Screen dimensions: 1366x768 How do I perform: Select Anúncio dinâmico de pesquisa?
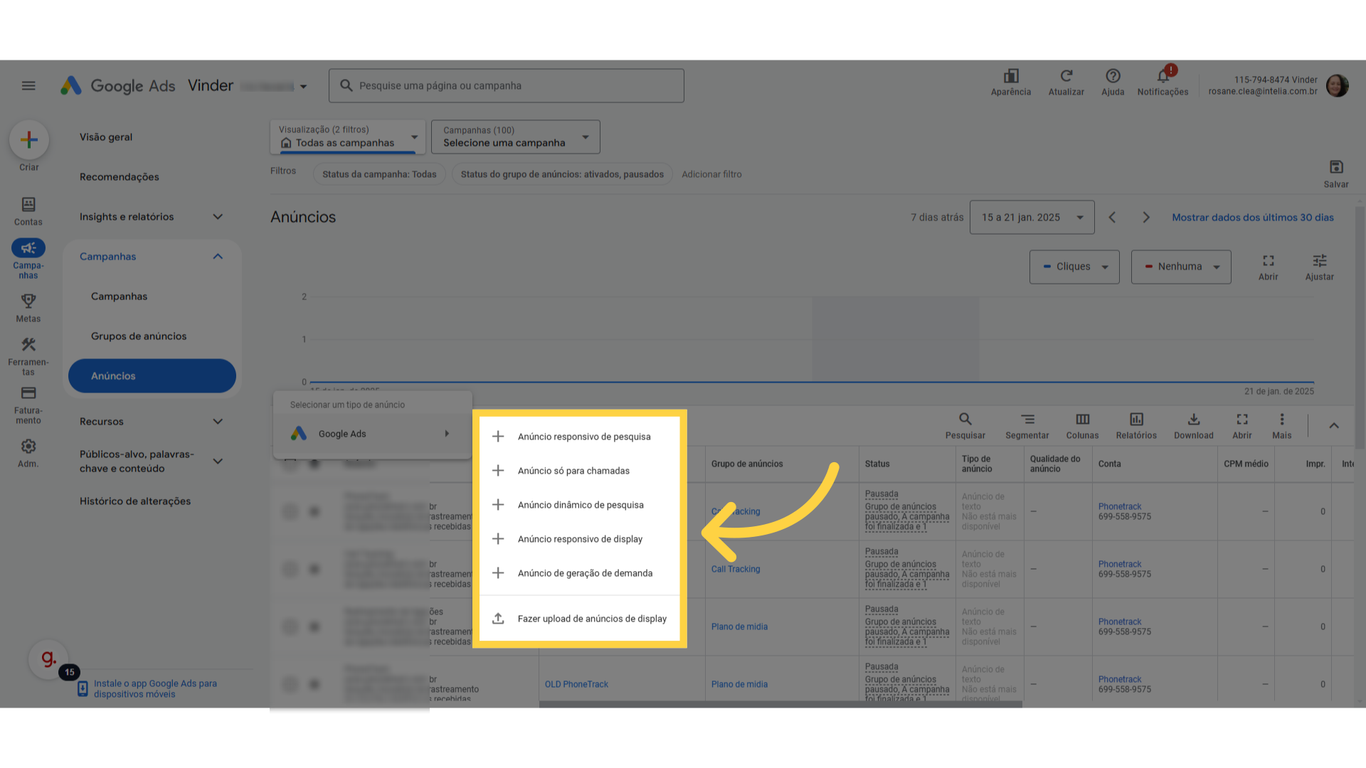point(580,505)
